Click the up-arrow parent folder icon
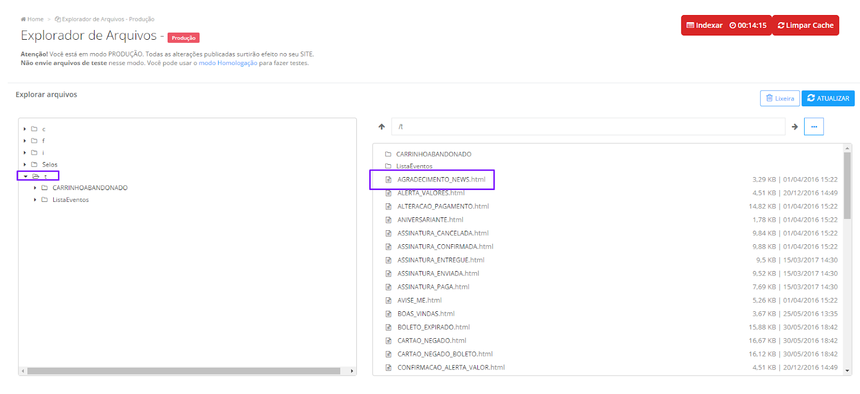 [x=382, y=127]
